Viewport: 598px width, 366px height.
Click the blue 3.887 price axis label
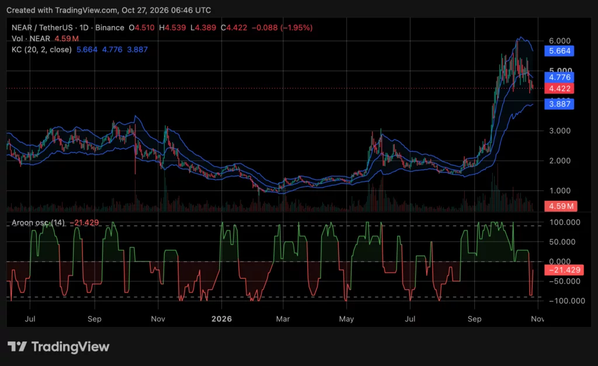click(559, 104)
